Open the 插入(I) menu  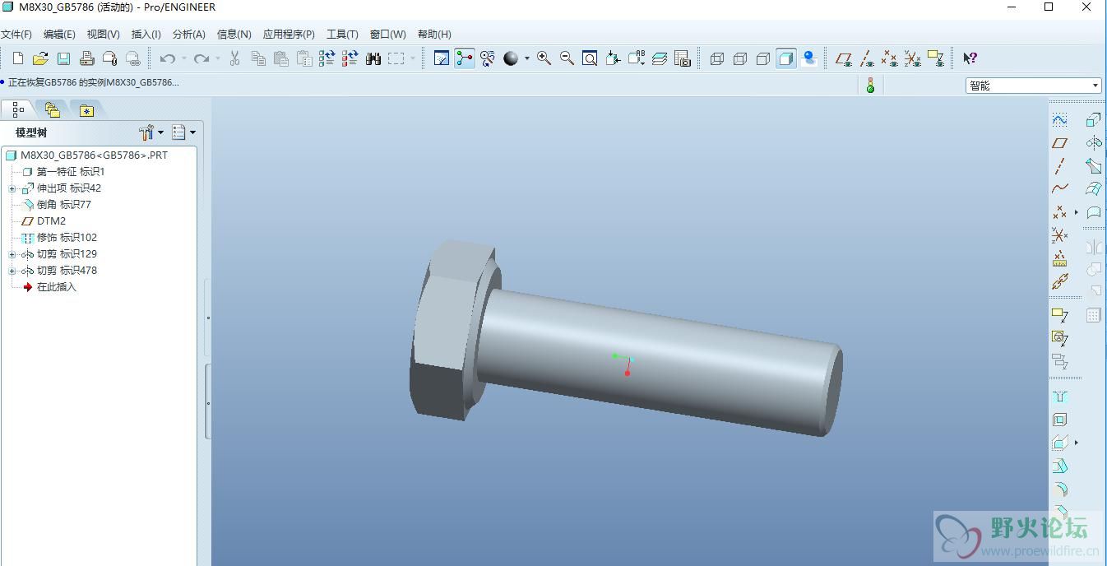tap(146, 35)
